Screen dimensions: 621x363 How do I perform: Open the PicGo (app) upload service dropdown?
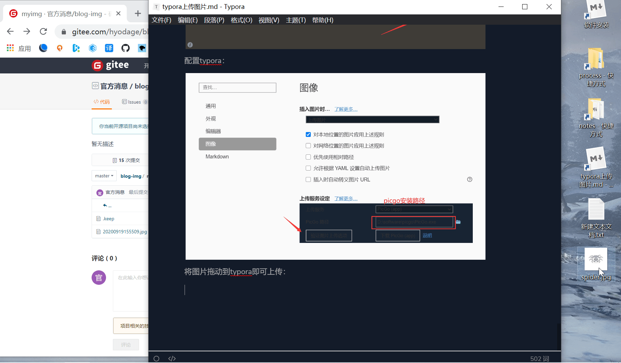pyautogui.click(x=414, y=209)
